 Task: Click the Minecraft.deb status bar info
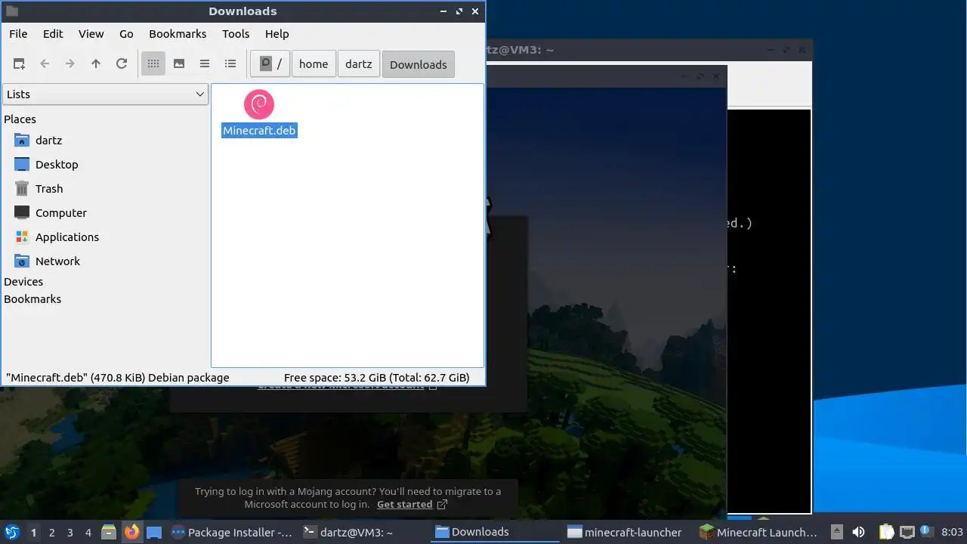click(x=118, y=378)
